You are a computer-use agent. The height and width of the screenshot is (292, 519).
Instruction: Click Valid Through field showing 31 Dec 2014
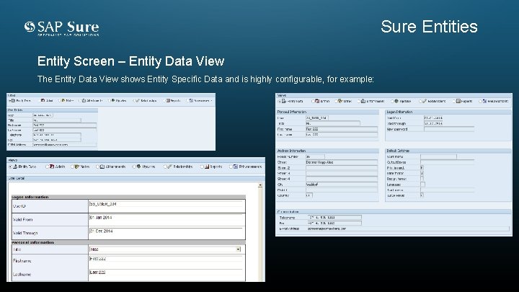(167, 231)
